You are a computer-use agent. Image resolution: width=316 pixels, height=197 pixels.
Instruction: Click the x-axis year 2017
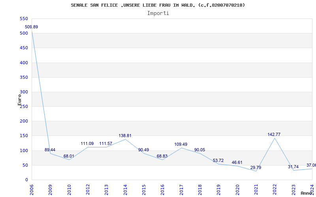[x=181, y=190]
